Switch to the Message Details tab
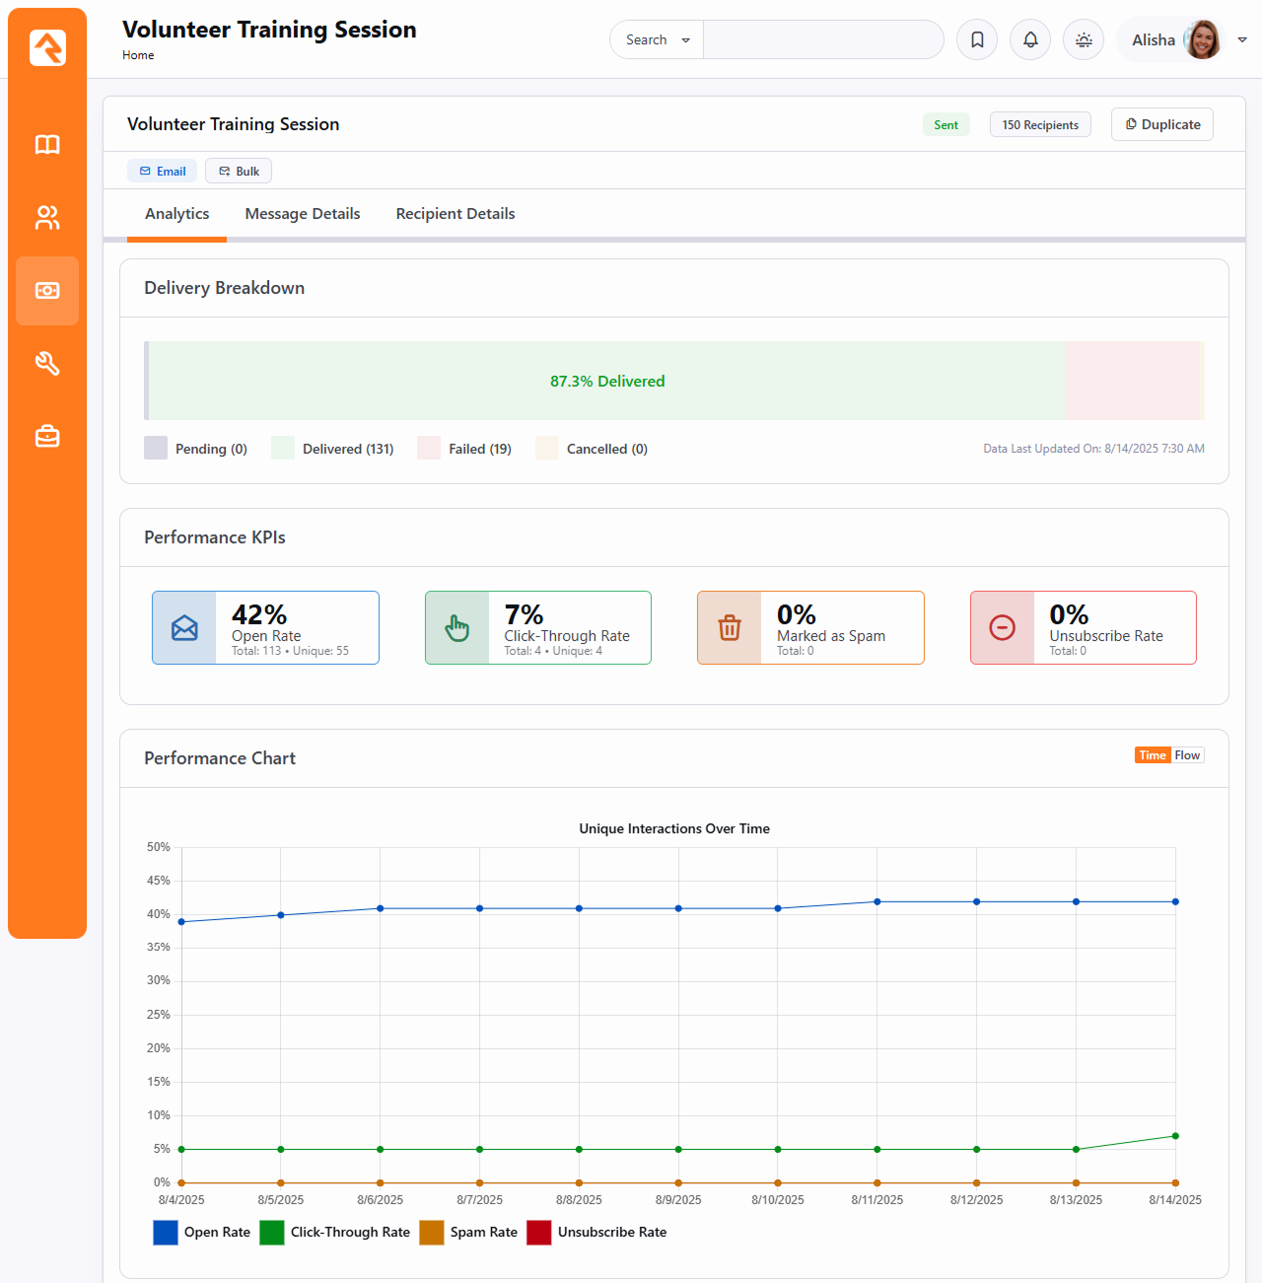 [x=303, y=214]
